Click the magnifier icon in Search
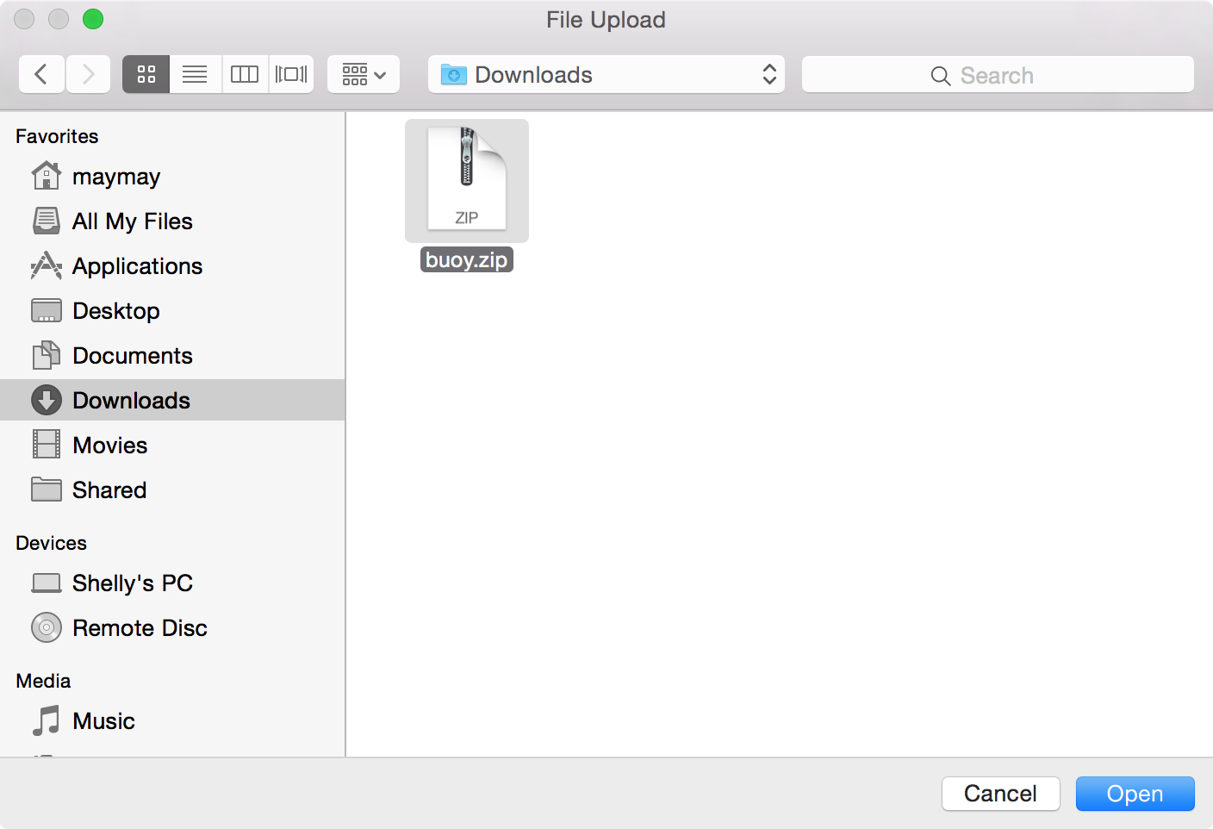Image resolution: width=1213 pixels, height=829 pixels. point(941,76)
